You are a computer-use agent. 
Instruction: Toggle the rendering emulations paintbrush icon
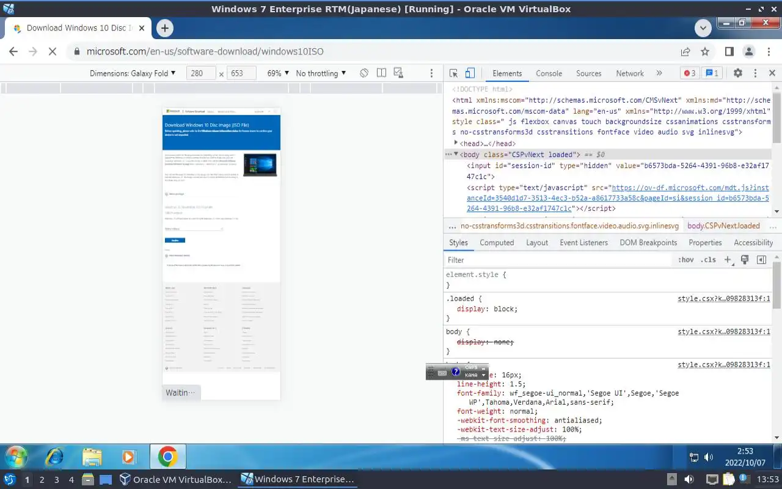(x=745, y=260)
